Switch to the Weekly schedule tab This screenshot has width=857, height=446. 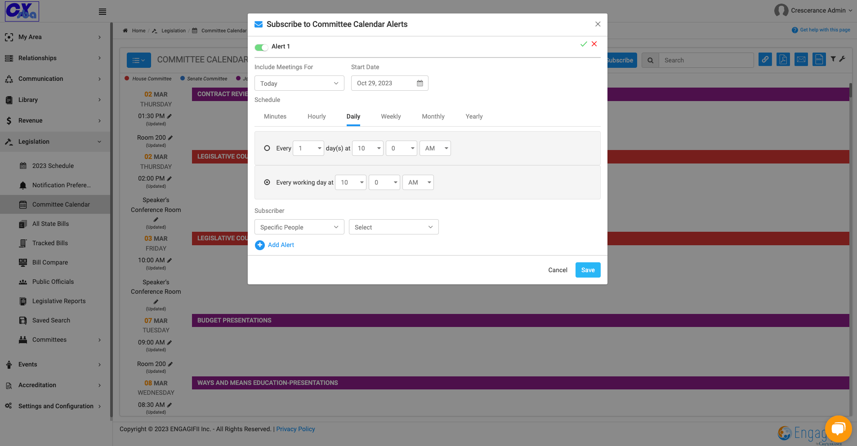point(391,116)
